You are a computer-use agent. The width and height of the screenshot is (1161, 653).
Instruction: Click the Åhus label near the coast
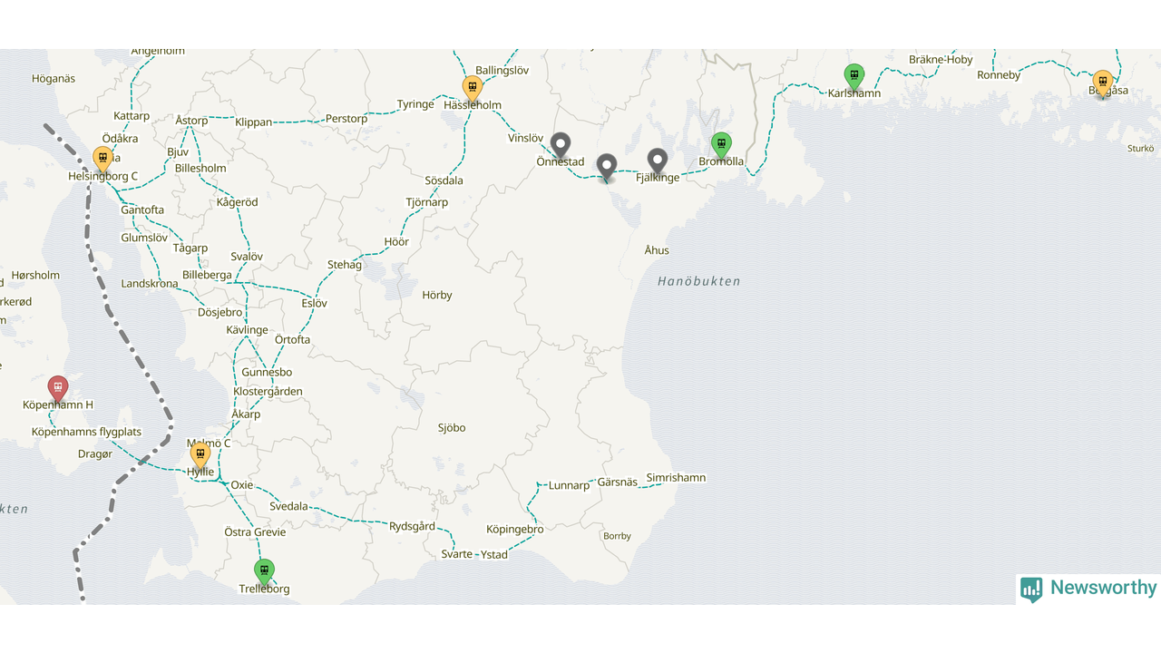pos(657,250)
